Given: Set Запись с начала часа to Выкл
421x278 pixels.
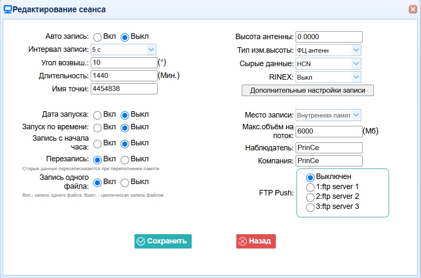Looking at the screenshot, I should tap(124, 144).
